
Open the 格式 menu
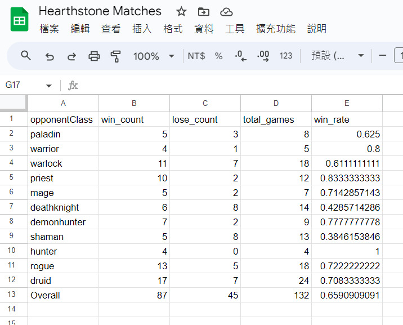[x=173, y=29]
